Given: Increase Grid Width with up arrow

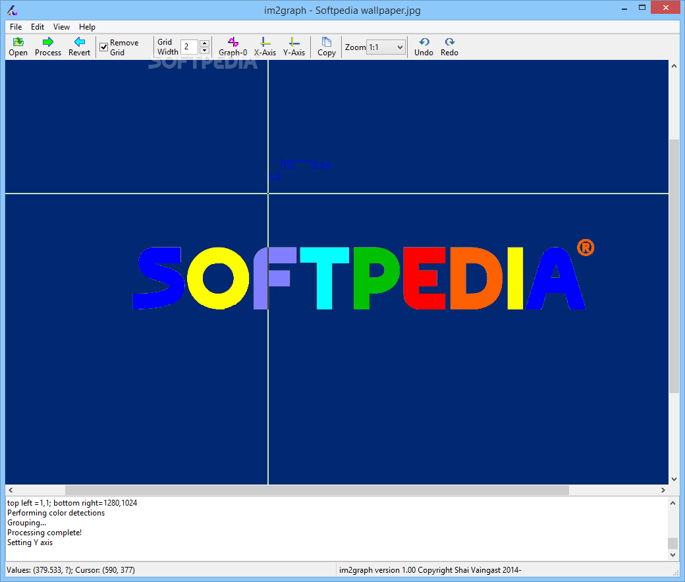Looking at the screenshot, I should pyautogui.click(x=204, y=43).
